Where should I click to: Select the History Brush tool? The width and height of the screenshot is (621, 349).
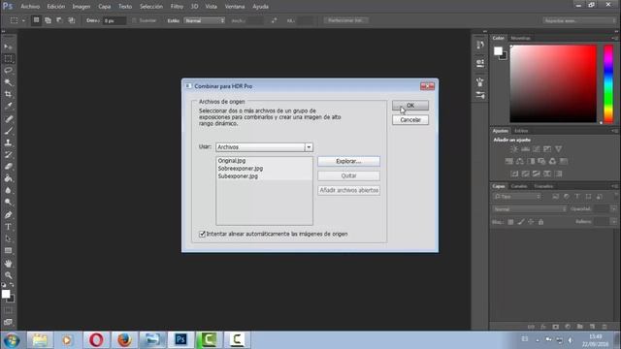[x=8, y=155]
